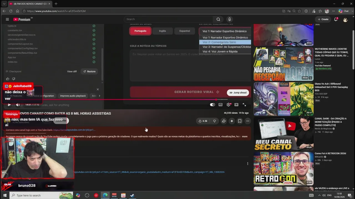Close the chat overlay with the X
The height and width of the screenshot is (199, 355).
(x=98, y=89)
